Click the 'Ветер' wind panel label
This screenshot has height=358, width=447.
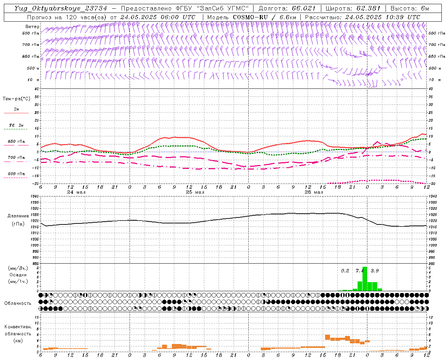tap(32, 27)
